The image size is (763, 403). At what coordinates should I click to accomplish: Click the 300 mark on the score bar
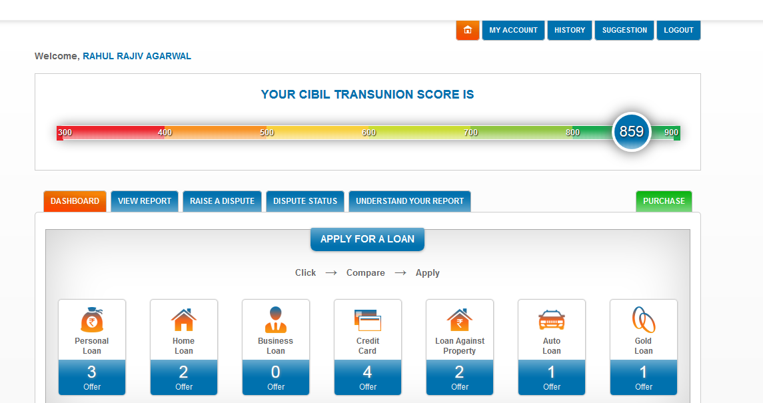point(65,133)
